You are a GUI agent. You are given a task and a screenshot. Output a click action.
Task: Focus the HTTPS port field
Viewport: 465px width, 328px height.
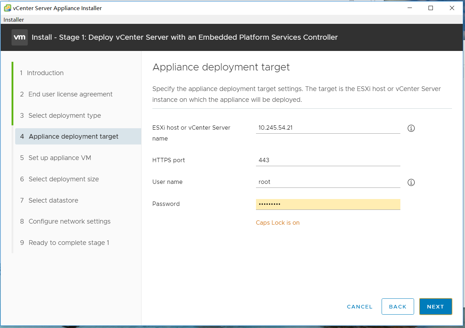[328, 160]
